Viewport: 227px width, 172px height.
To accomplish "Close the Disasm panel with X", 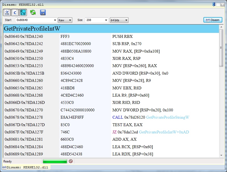I will [x=223, y=5].
